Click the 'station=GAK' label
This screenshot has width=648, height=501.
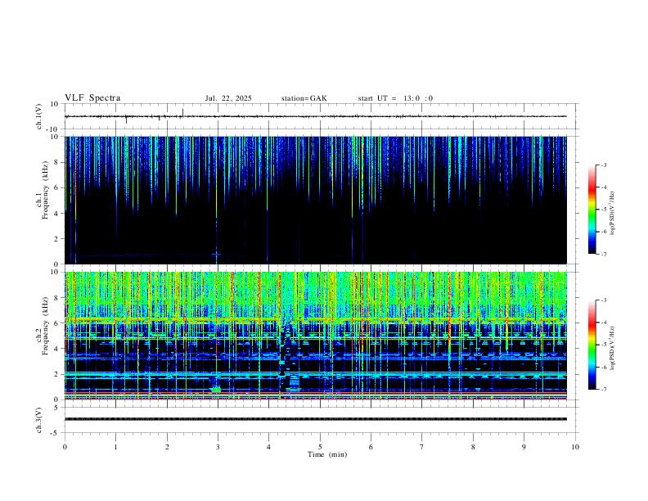304,98
